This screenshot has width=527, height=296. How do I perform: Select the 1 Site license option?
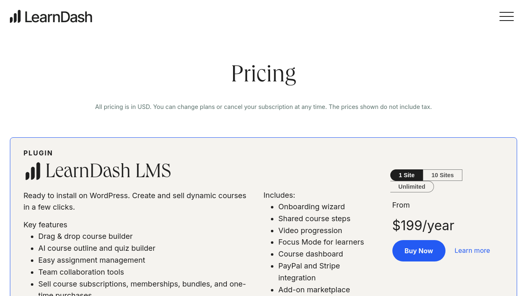(x=406, y=175)
